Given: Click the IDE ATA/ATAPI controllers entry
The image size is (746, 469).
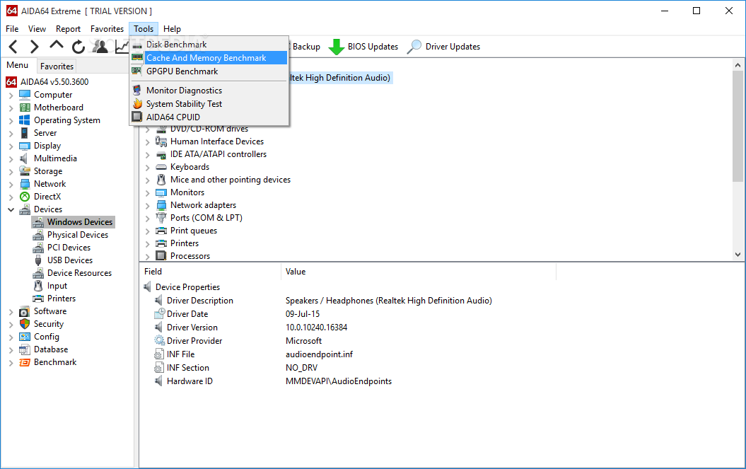Looking at the screenshot, I should tap(218, 154).
